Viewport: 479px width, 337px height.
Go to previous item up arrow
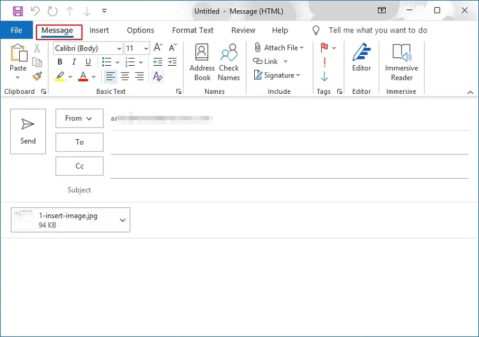pyautogui.click(x=70, y=11)
